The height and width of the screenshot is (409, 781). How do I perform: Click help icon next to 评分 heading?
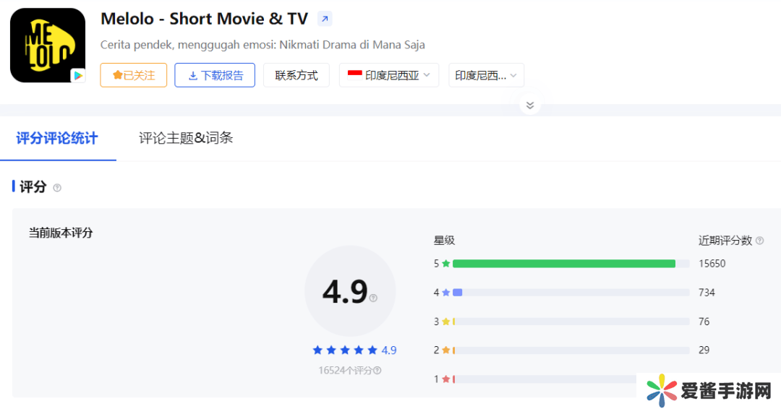pyautogui.click(x=57, y=188)
